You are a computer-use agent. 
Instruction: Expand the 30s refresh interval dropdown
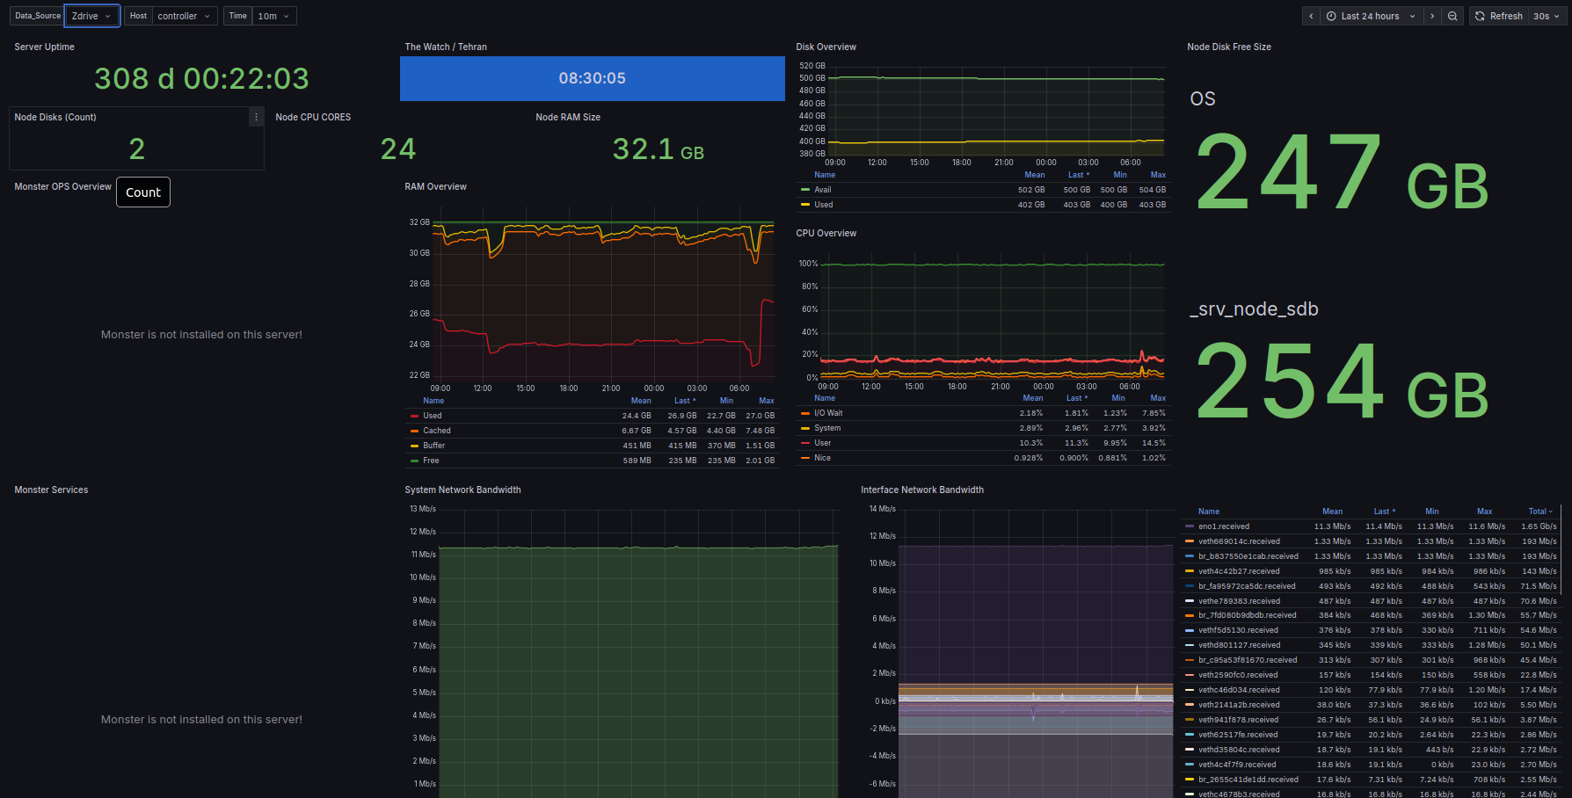tap(1547, 16)
